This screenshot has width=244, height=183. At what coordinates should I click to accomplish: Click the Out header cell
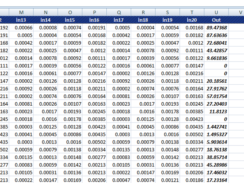click(x=216, y=20)
